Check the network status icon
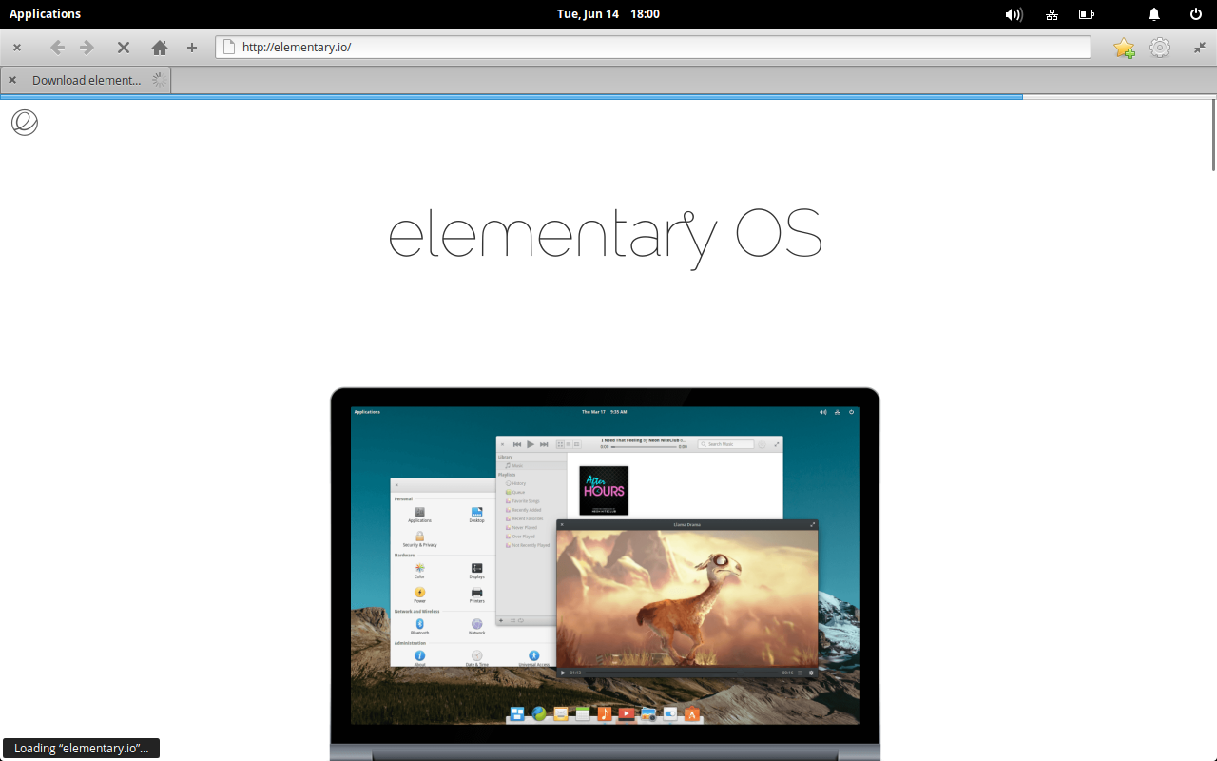The height and width of the screenshot is (761, 1217). pyautogui.click(x=1051, y=13)
